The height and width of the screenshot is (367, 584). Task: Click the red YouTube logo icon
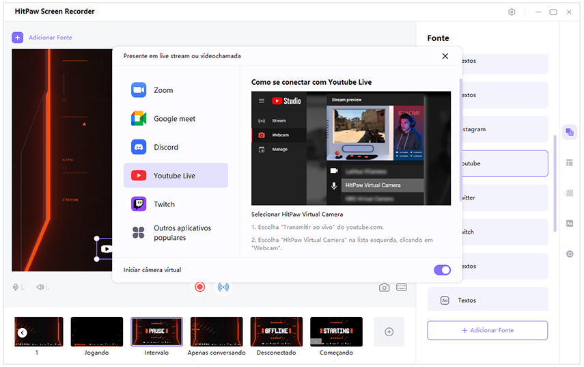coord(139,176)
